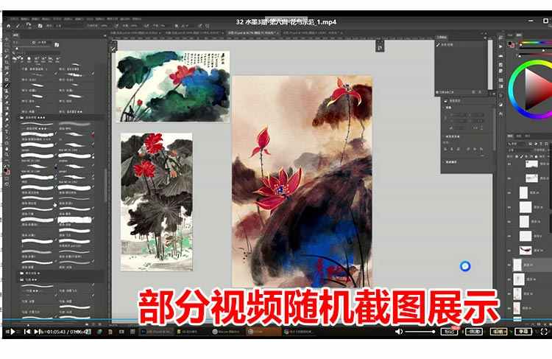This screenshot has height=359, width=552.
Task: Toggle visibility of the highlighted selected layer
Action: point(509,265)
